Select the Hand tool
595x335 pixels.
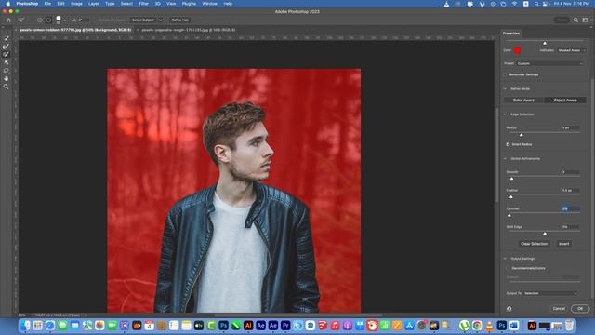click(x=7, y=78)
